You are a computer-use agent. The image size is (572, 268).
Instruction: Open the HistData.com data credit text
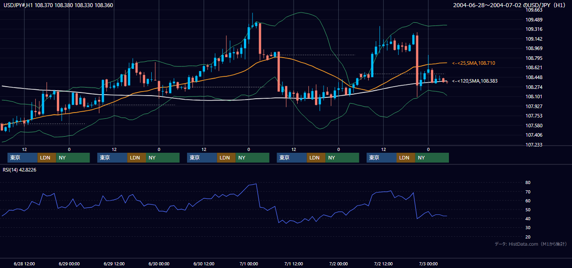point(531,244)
